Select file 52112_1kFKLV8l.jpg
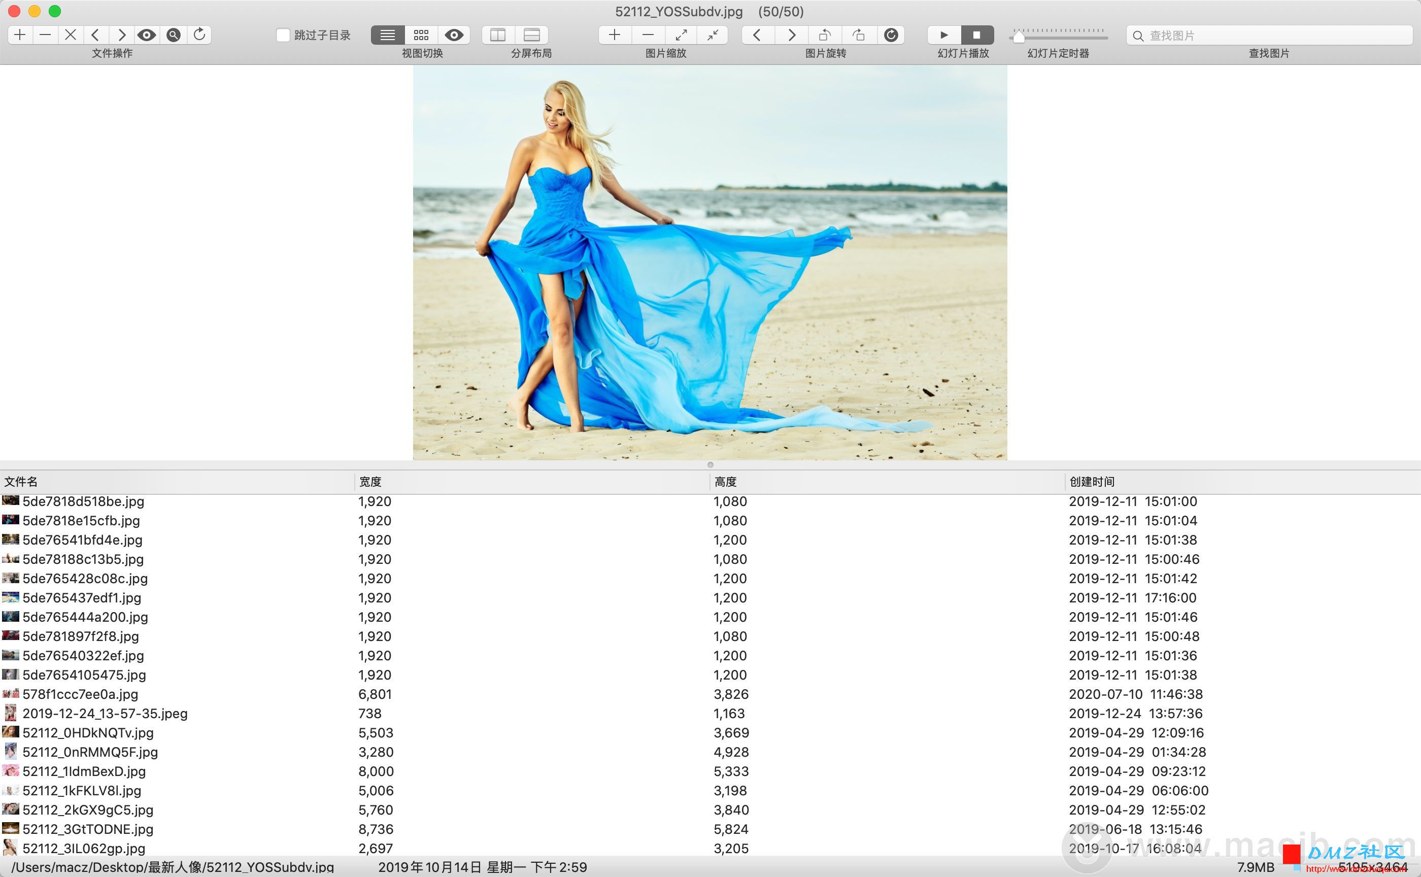Screen dimensions: 1421x877 point(82,791)
